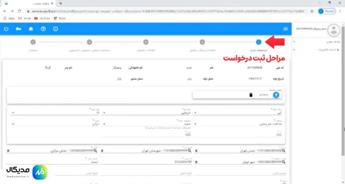Screen dimensions: 345x184
Task: Go to step 3 اطلاعات تحصیلی
Action: click(146, 42)
